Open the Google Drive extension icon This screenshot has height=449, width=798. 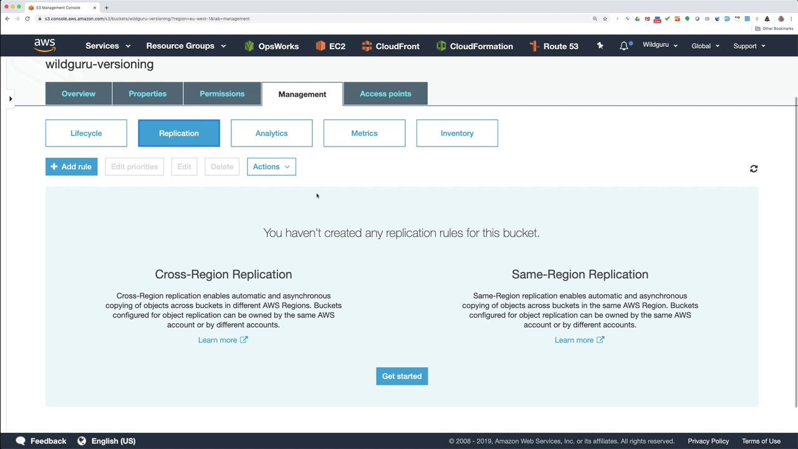pos(637,19)
